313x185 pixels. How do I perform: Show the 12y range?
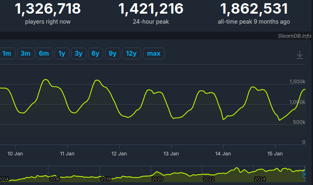coord(132,53)
